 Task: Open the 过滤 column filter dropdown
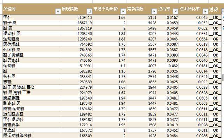point(223,11)
